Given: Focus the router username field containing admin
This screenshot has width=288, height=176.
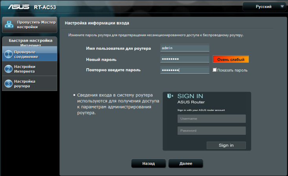Looking at the screenshot, I should pyautogui.click(x=185, y=48).
